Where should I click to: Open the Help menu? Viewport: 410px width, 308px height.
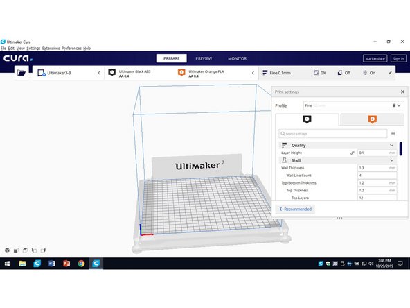(x=87, y=48)
